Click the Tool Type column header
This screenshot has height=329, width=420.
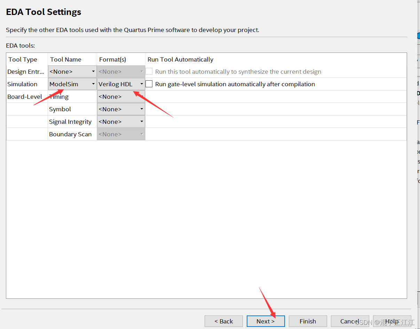click(23, 59)
